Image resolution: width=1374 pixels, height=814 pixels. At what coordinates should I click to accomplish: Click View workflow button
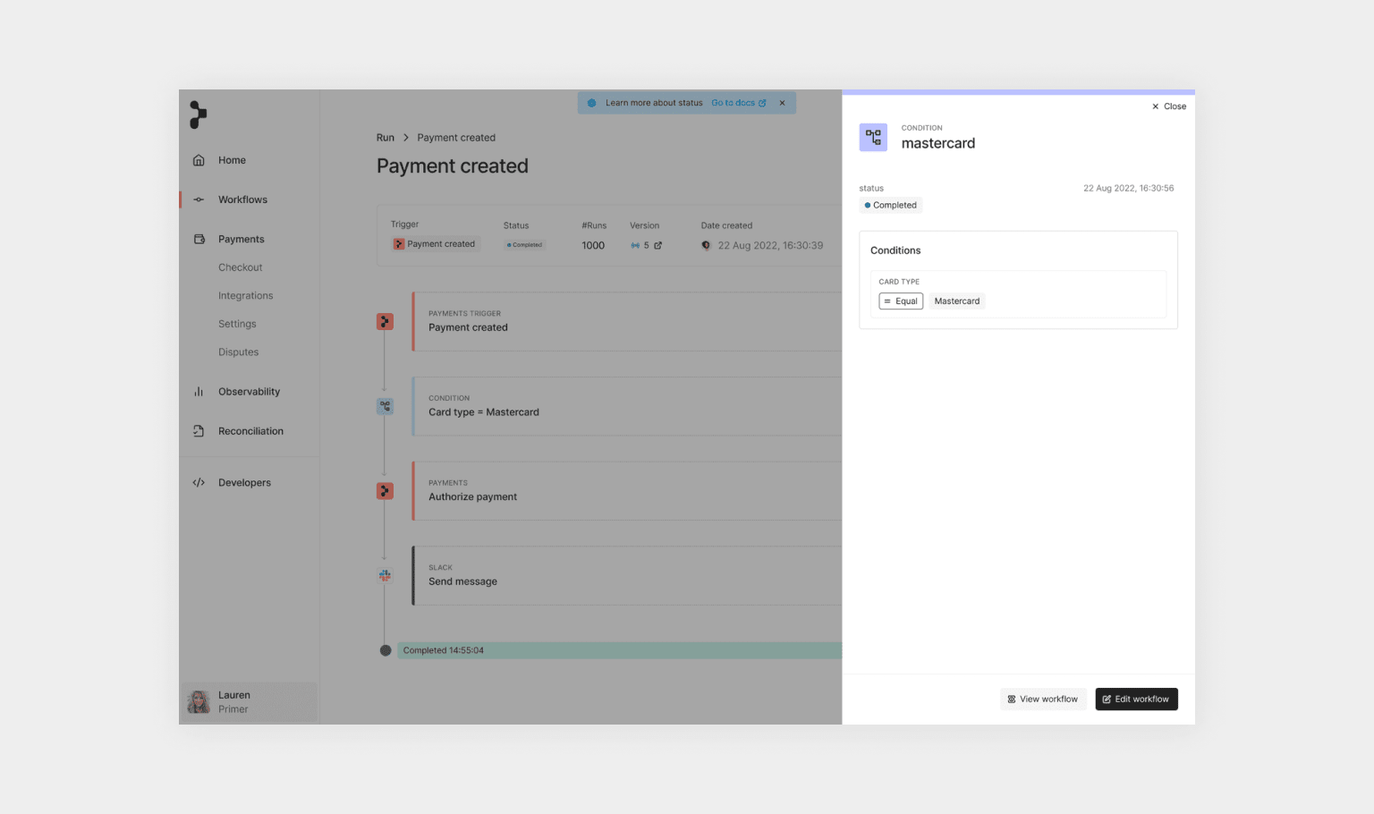(1043, 700)
